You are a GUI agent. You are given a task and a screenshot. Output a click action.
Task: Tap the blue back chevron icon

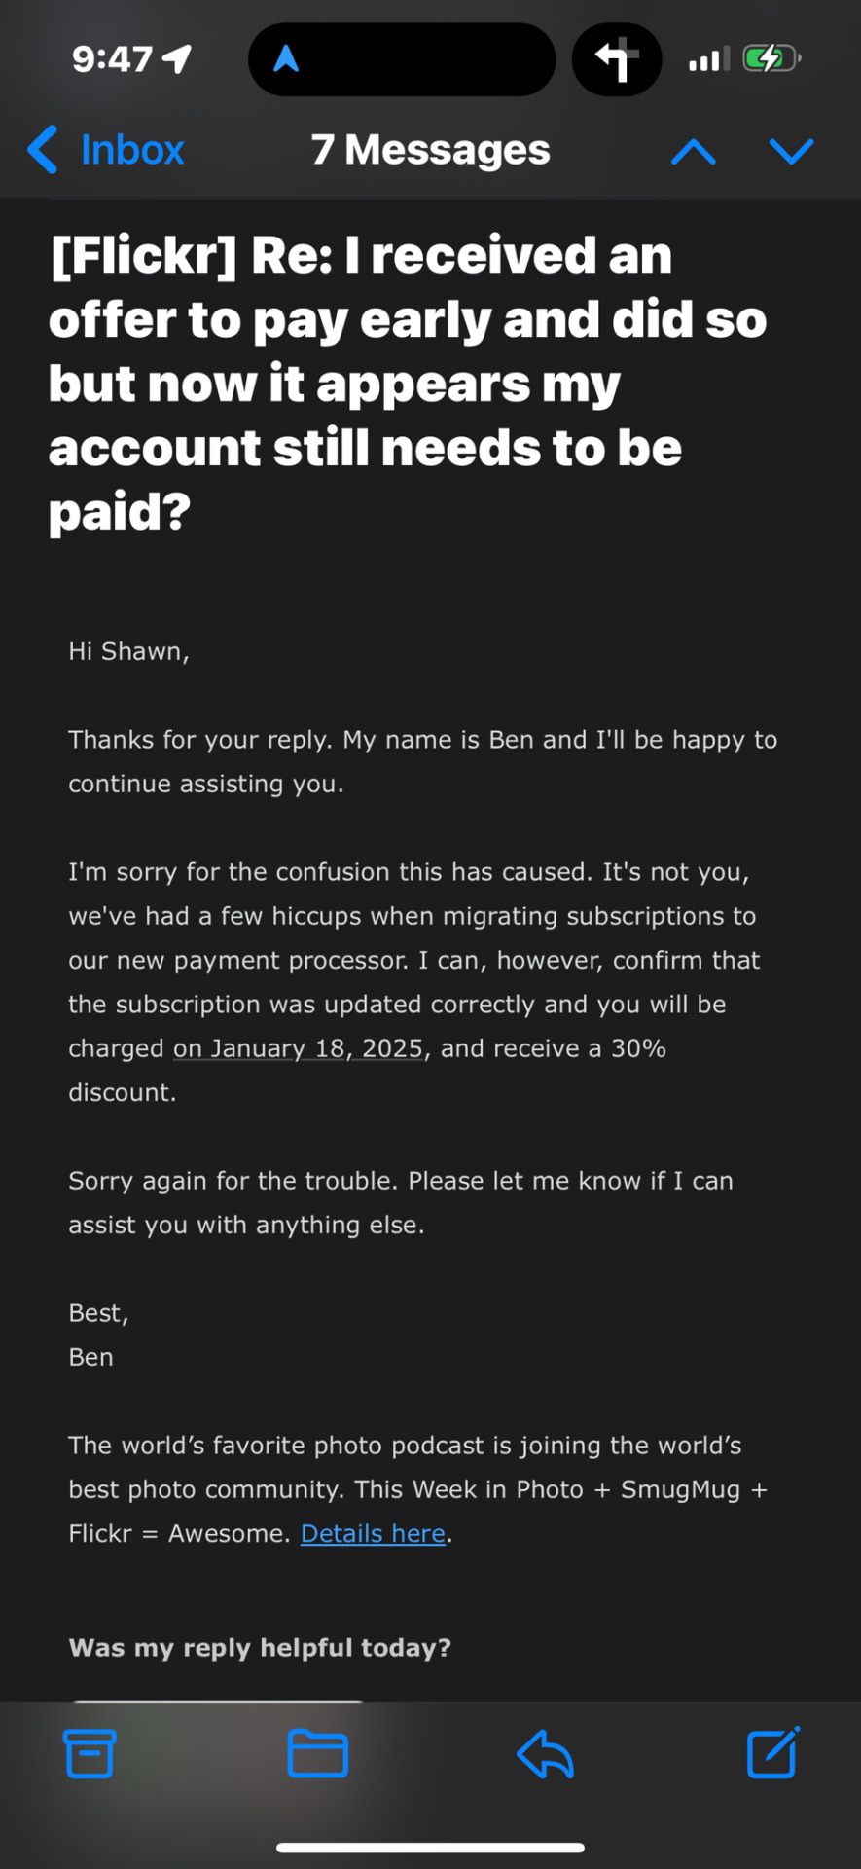(43, 150)
